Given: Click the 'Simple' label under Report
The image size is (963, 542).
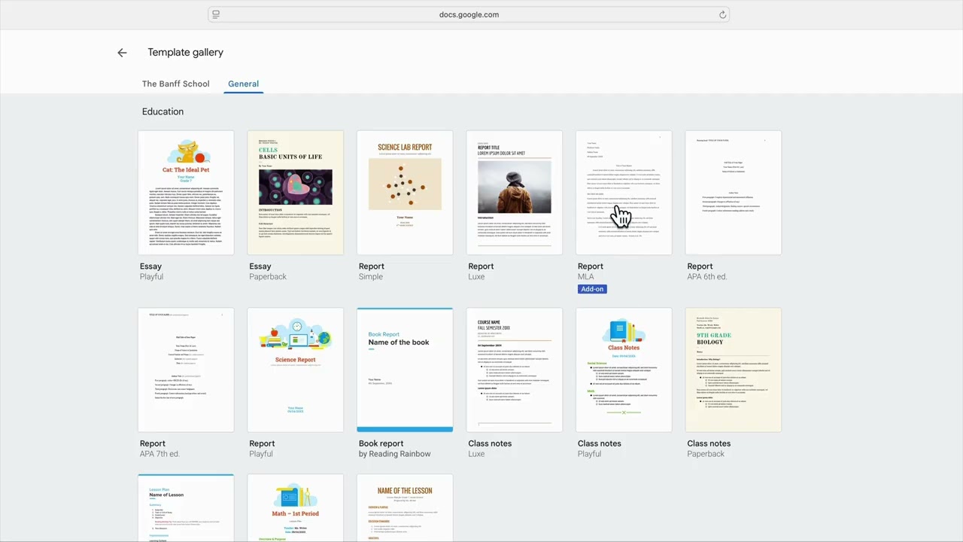Looking at the screenshot, I should tap(371, 277).
